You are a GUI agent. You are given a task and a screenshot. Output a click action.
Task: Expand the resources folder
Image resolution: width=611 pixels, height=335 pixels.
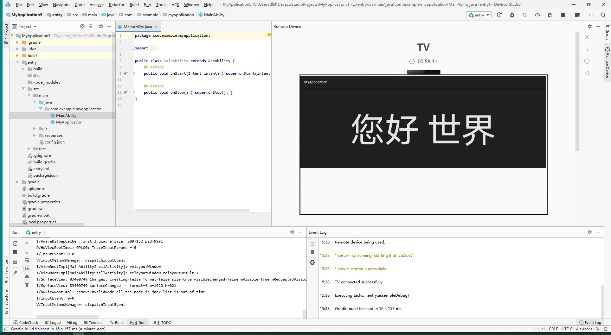tap(35, 135)
